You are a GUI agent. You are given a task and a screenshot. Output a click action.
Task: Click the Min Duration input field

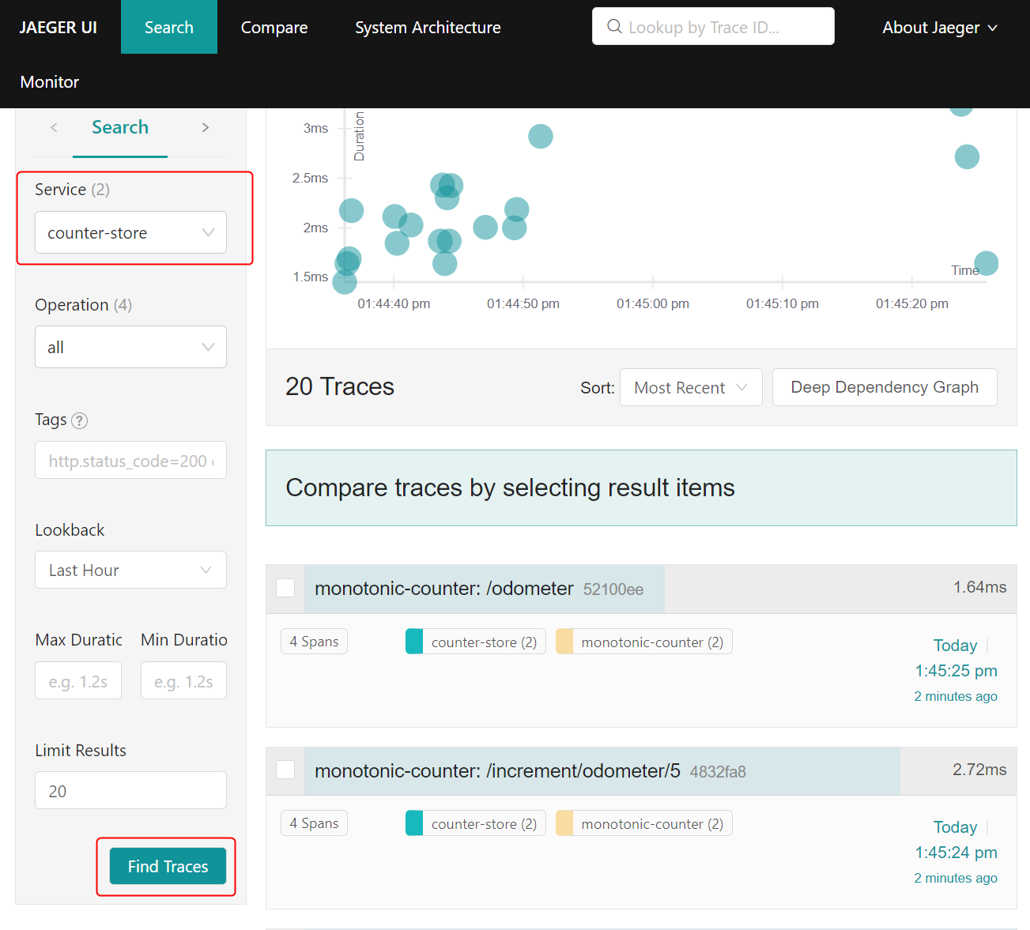tap(183, 680)
